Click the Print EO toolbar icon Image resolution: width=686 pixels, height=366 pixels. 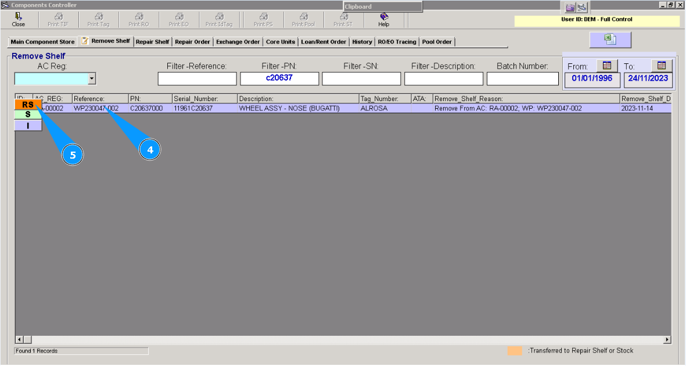(x=179, y=20)
